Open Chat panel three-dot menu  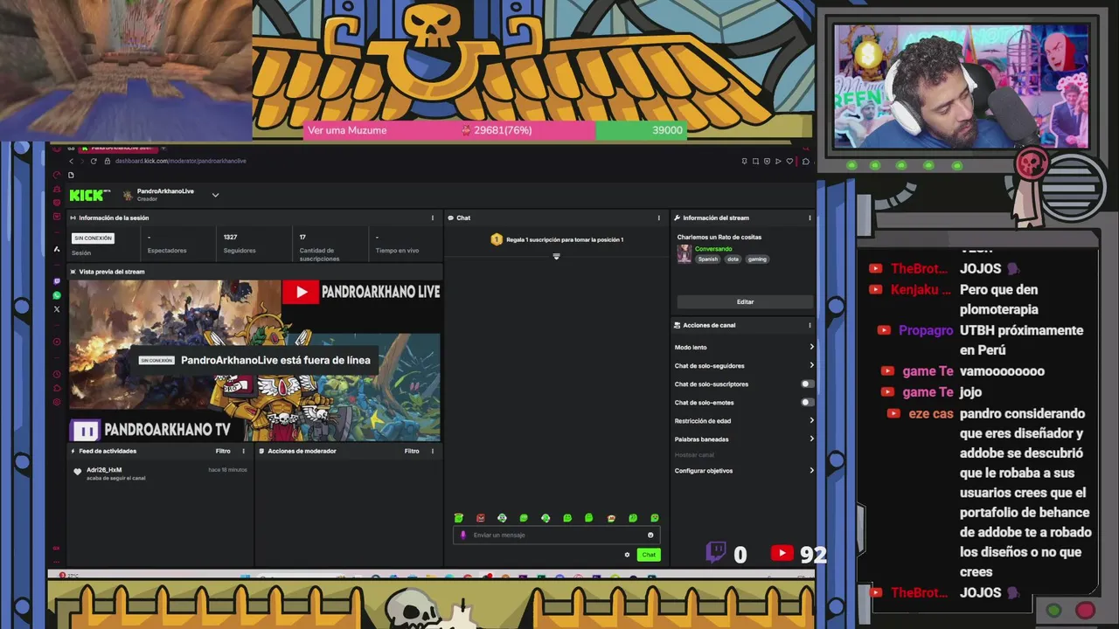point(659,218)
